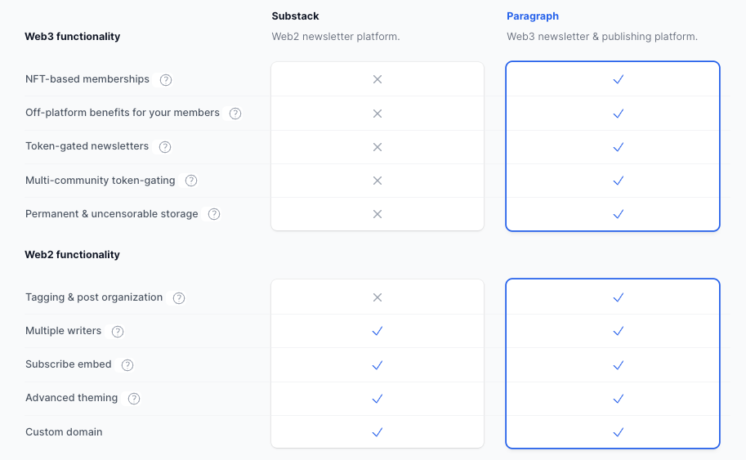Viewport: 746px width, 460px height.
Task: Click Paragraph checkmark for Token-gated newsletters
Action: 619,147
